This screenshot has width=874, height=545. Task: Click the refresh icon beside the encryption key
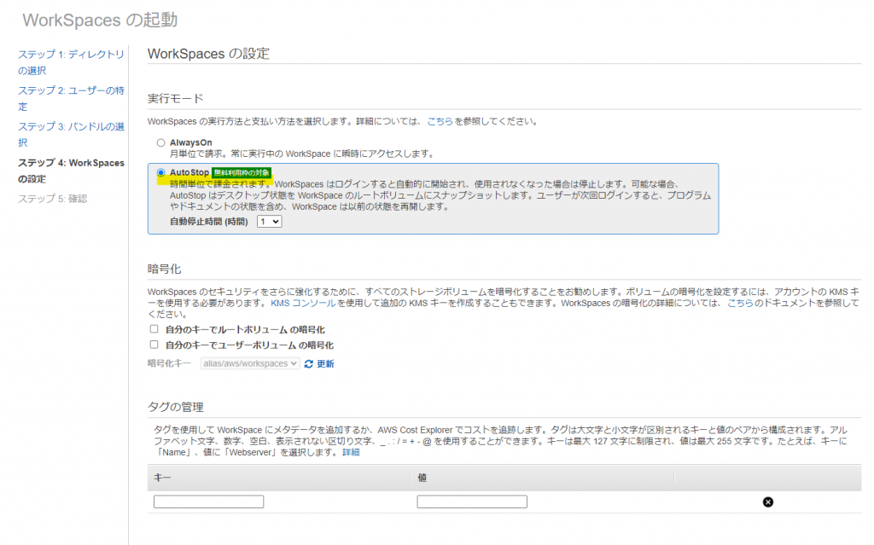(309, 364)
